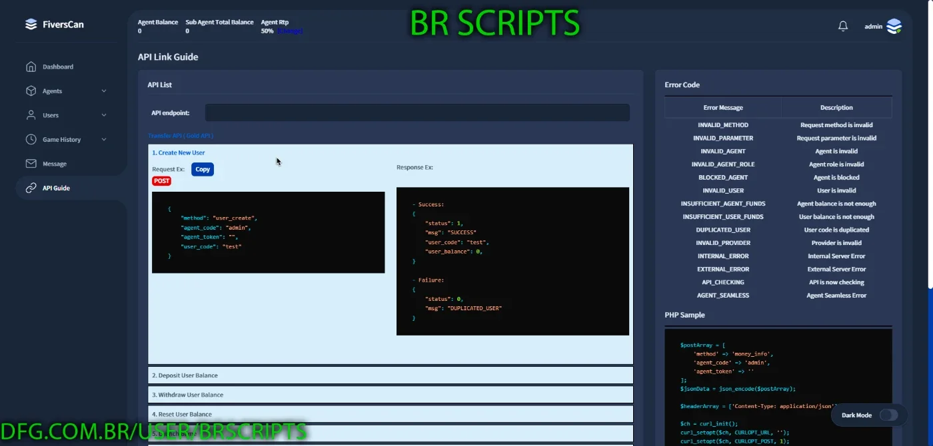The width and height of the screenshot is (933, 446).
Task: Open 4. Reset User Balance section
Action: click(x=391, y=414)
